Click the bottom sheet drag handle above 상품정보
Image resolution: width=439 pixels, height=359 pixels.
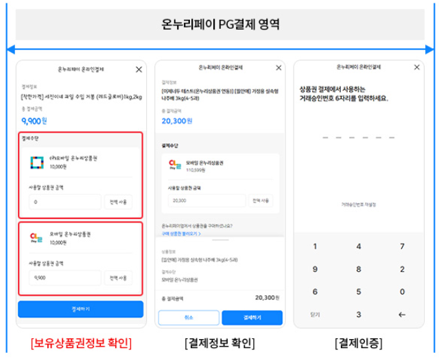(x=220, y=240)
